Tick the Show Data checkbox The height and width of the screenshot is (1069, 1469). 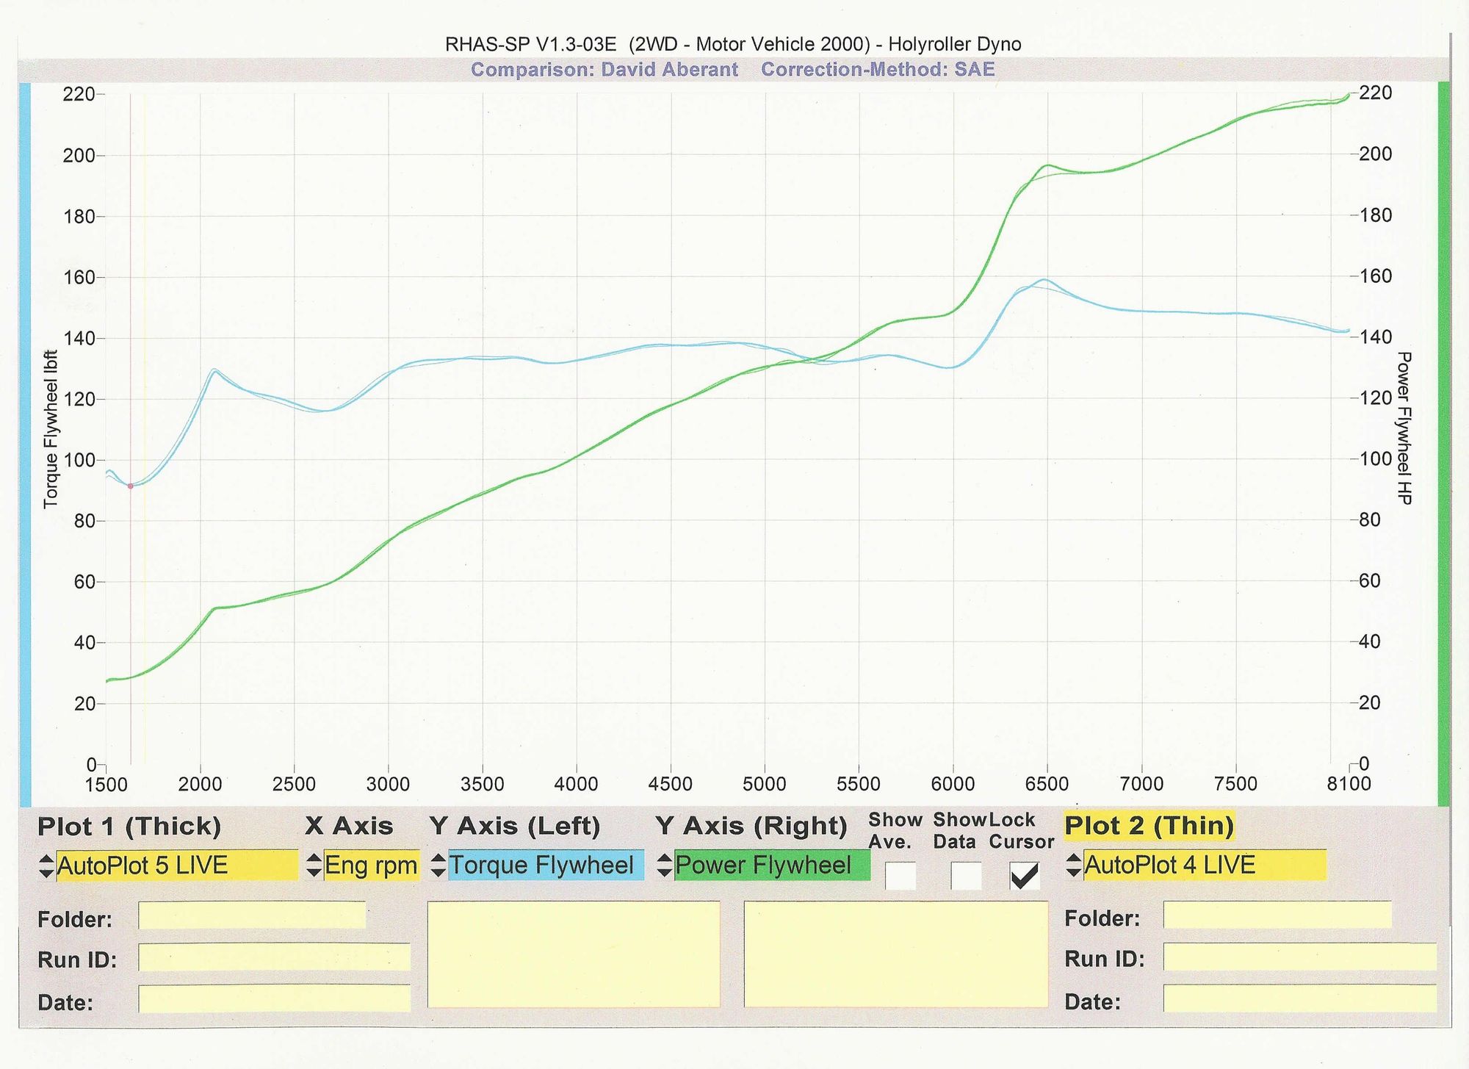tap(966, 876)
